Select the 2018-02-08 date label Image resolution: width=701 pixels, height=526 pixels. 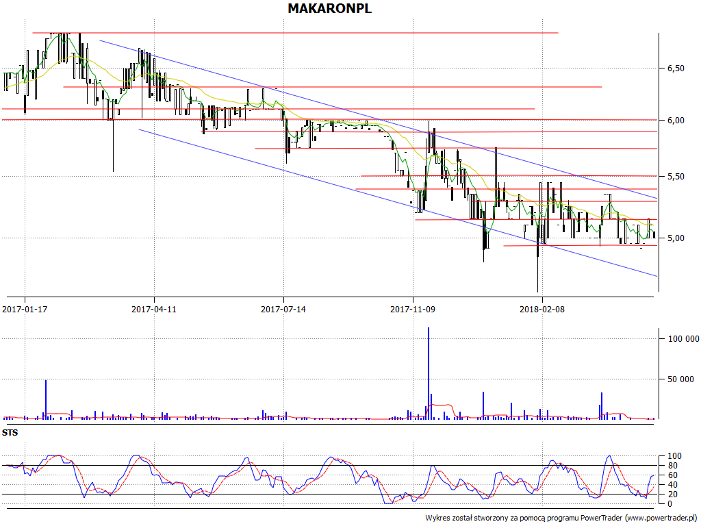pos(542,309)
